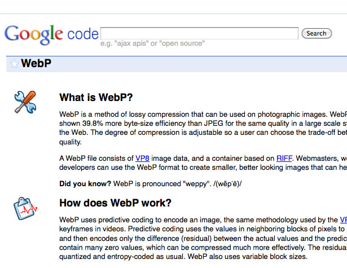Image resolution: width=347 pixels, height=268 pixels.
Task: Click the wrench and screwdriver tools icon
Action: coord(25,102)
